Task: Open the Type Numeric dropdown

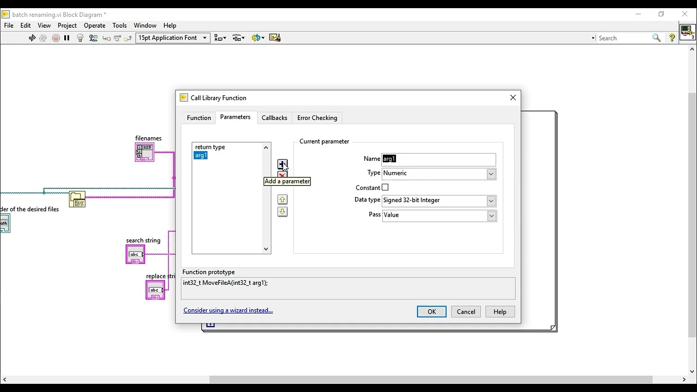Action: tap(439, 174)
